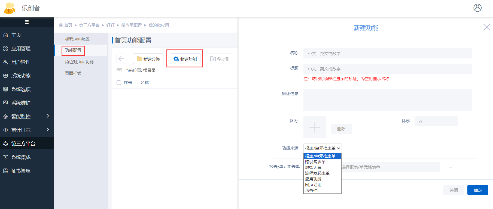Viewport: 493px width, 209px height.
Task: Select 网页地址 option in list
Action: coord(313,185)
